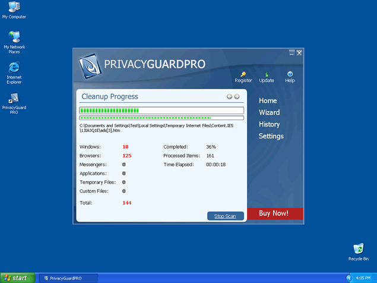The height and width of the screenshot is (283, 377).
Task: Open Help via the question mark icon
Action: tap(290, 74)
